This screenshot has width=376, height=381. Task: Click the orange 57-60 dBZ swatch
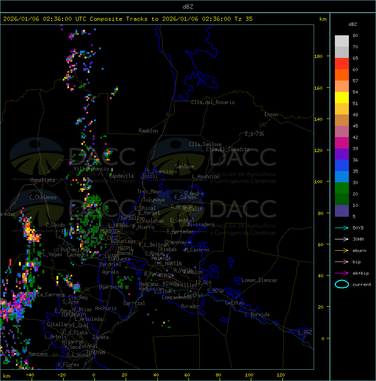342,75
